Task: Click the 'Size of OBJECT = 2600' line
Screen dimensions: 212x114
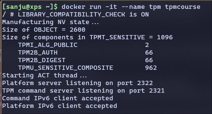Action: (44, 30)
